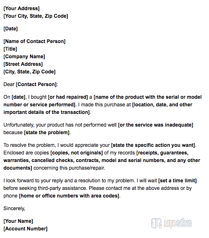
Task: Click the [Street Address] placeholder
Action: click(23, 64)
